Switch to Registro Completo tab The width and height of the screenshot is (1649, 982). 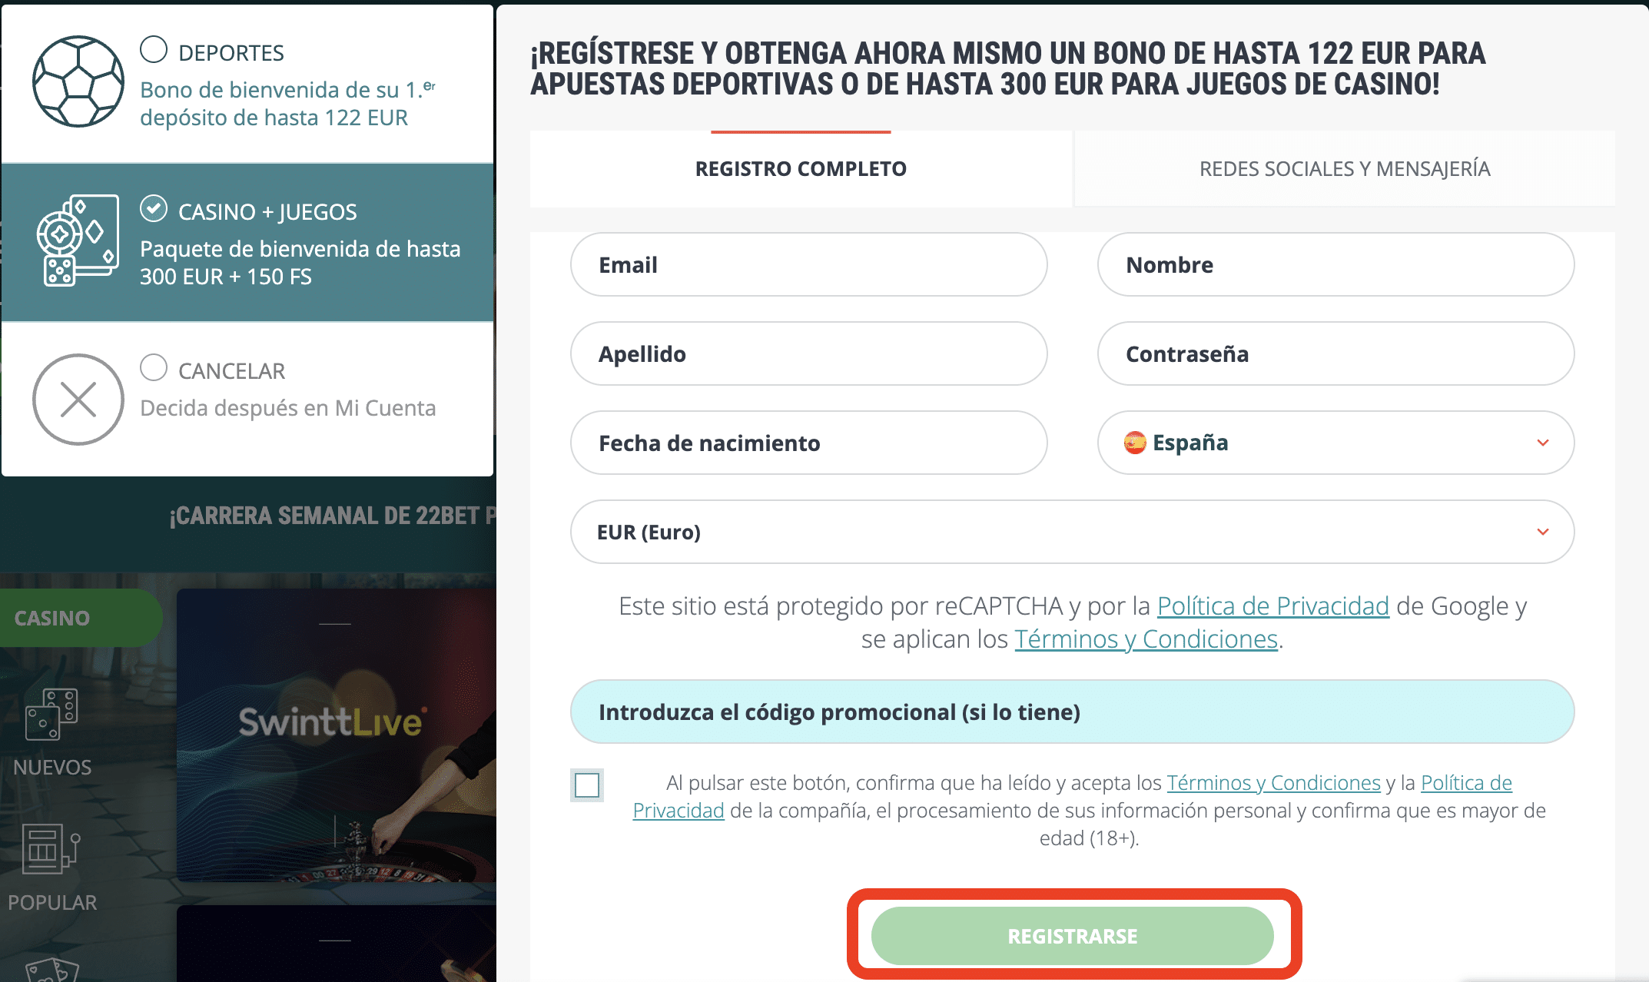tap(801, 168)
